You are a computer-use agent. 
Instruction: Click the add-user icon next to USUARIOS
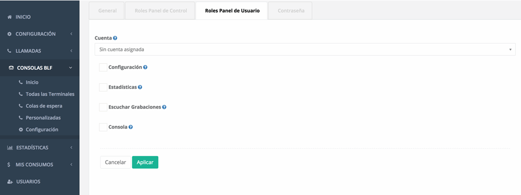(x=10, y=182)
